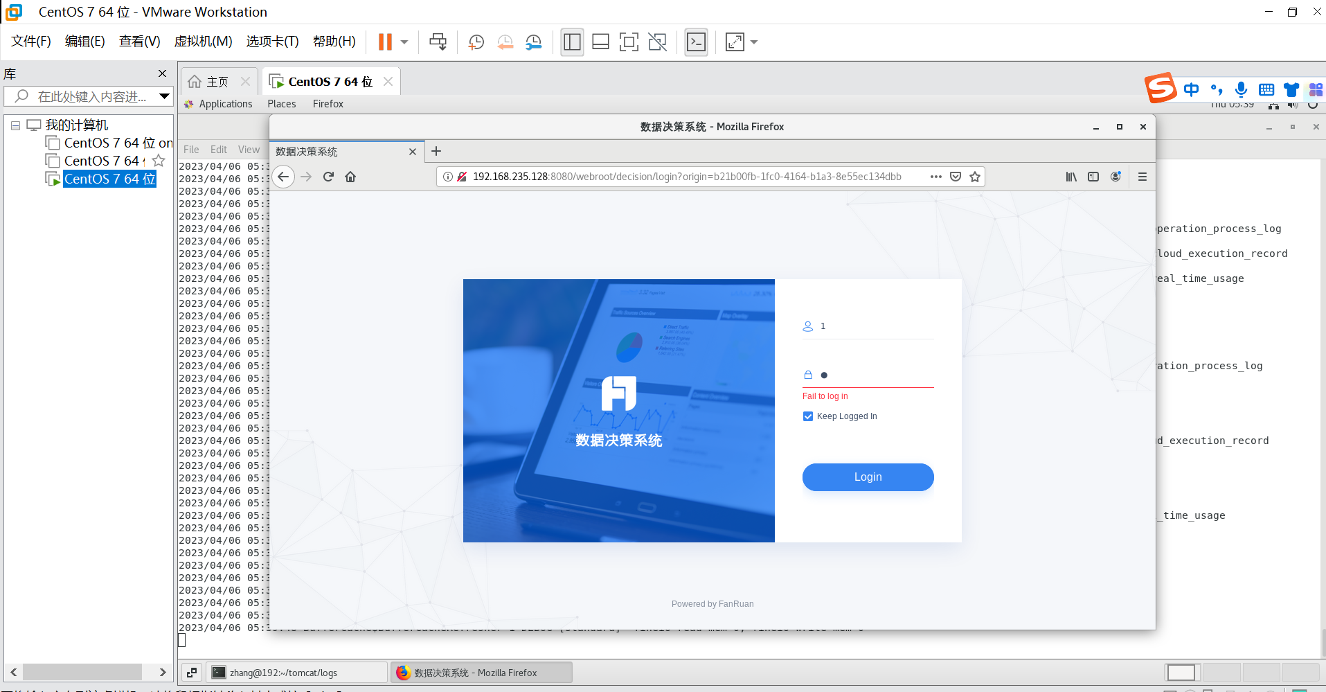Uncheck the Keep Logged In checkbox
1326x692 pixels.
click(x=808, y=416)
